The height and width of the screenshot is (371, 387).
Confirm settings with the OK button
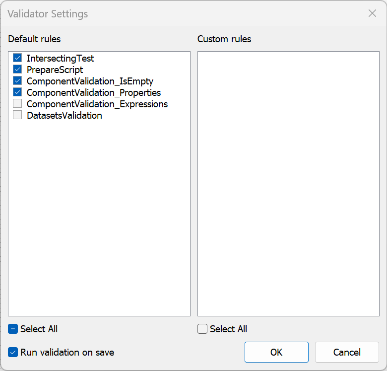(276, 352)
